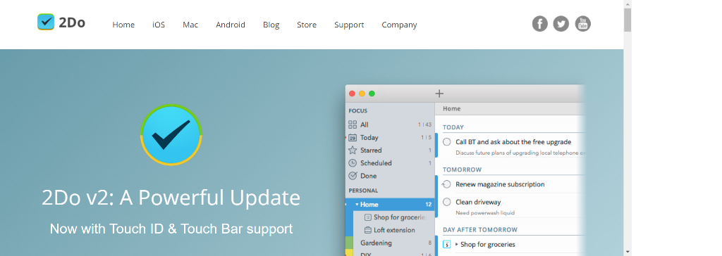Screen dimensions: 722x256
Task: Visit the Blog page
Action: 271,25
